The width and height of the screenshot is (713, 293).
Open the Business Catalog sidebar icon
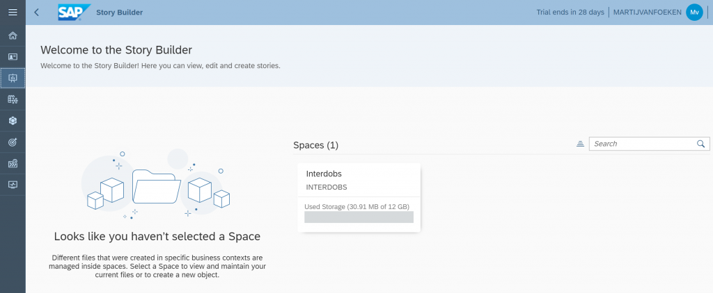click(13, 57)
